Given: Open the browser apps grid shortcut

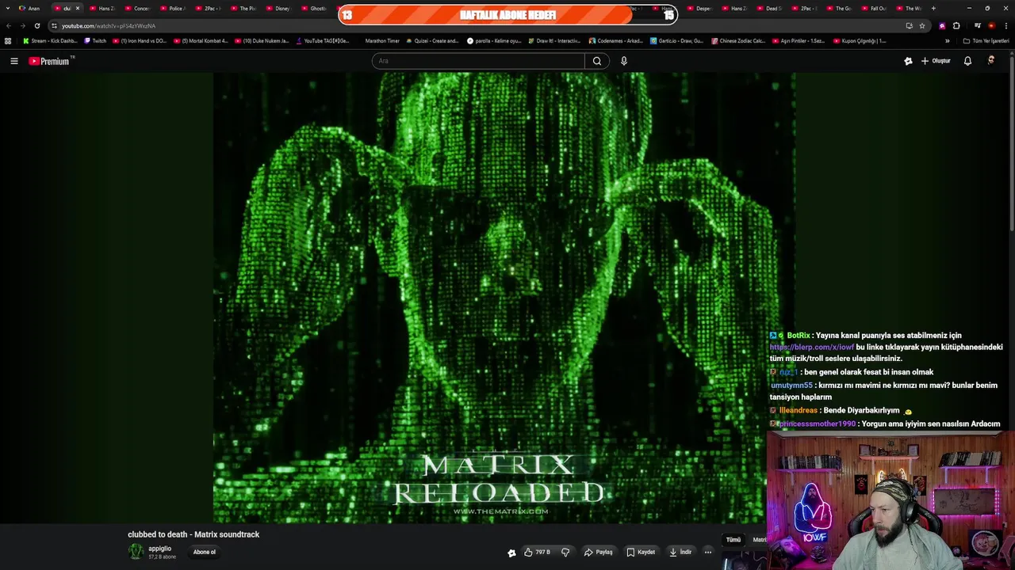Looking at the screenshot, I should tap(8, 40).
